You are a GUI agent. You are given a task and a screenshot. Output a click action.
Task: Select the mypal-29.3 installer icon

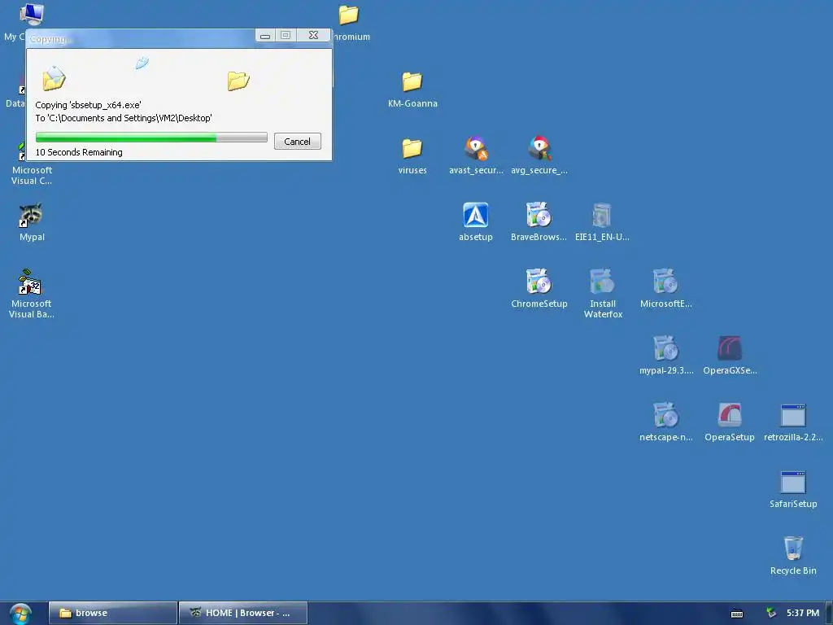665,356
